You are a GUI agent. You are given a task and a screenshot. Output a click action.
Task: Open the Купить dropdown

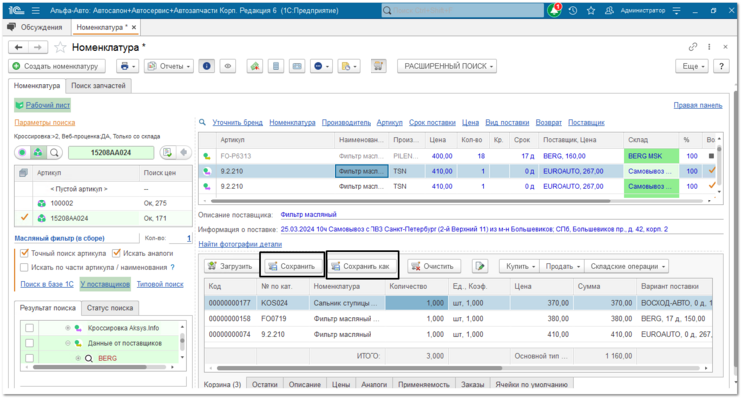[x=520, y=266]
